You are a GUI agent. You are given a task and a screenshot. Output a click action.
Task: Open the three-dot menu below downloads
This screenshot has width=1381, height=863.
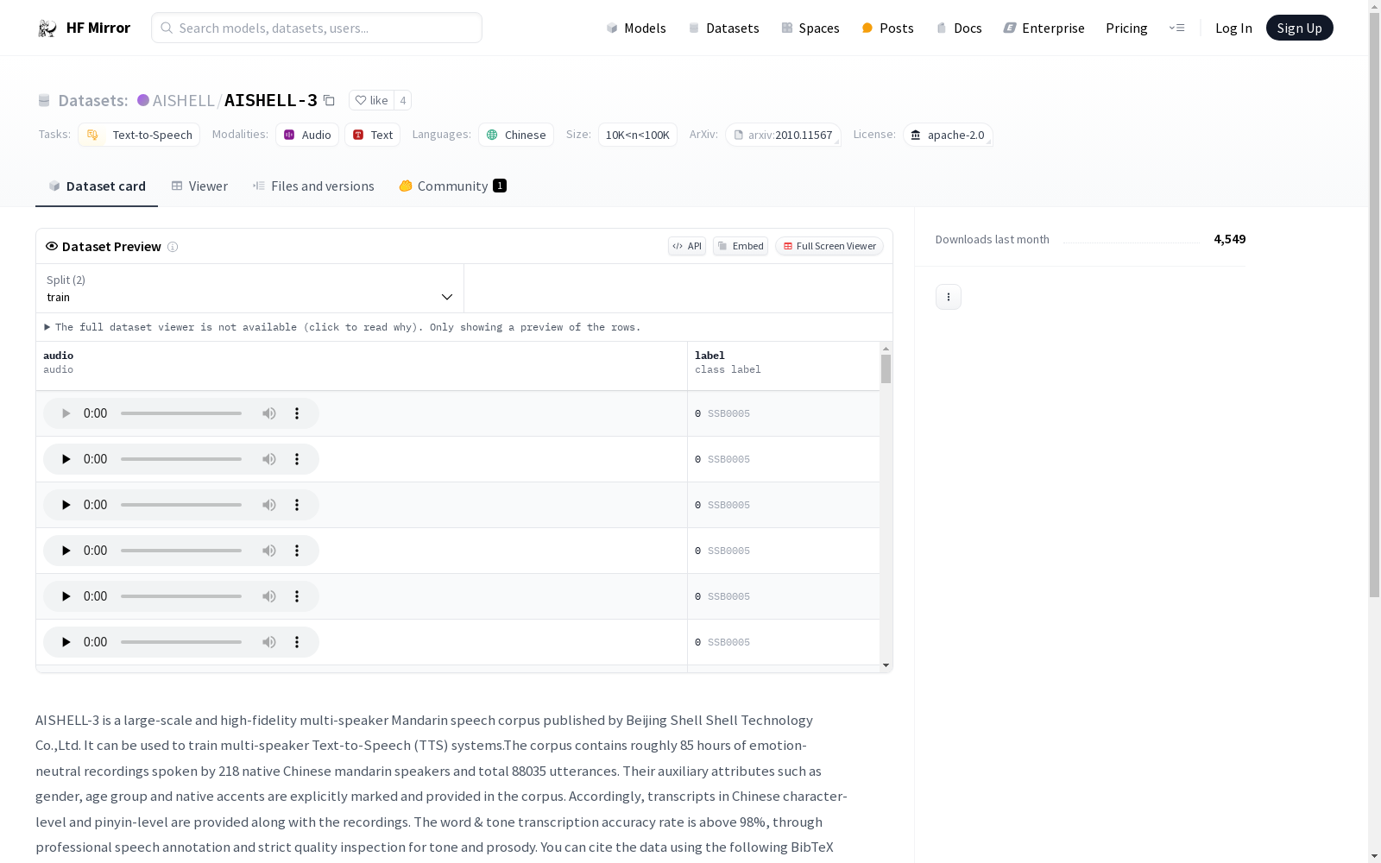click(x=949, y=297)
